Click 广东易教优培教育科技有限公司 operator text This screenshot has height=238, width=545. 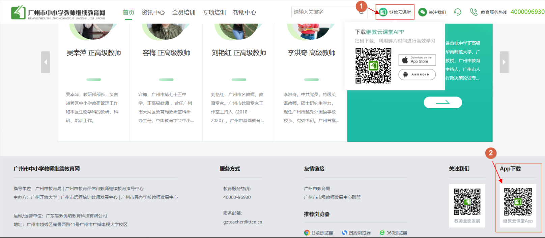click(77, 216)
